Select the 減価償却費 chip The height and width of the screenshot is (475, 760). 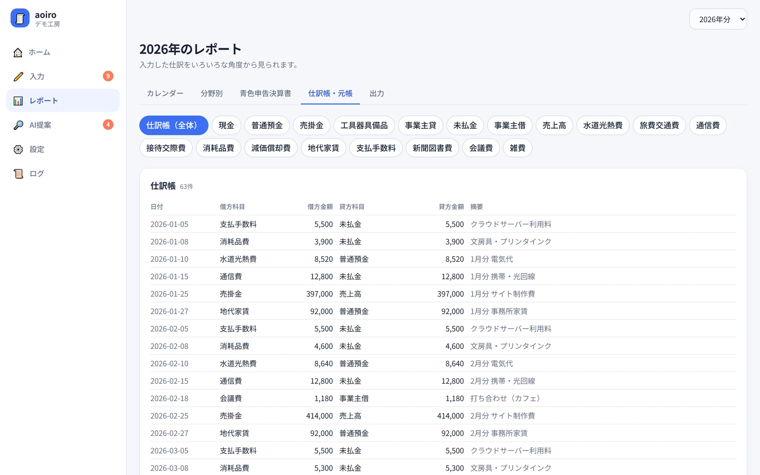[271, 148]
